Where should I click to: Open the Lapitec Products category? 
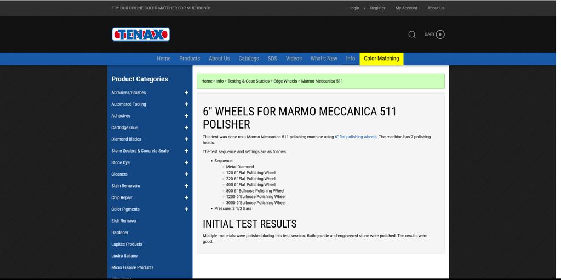coord(127,244)
